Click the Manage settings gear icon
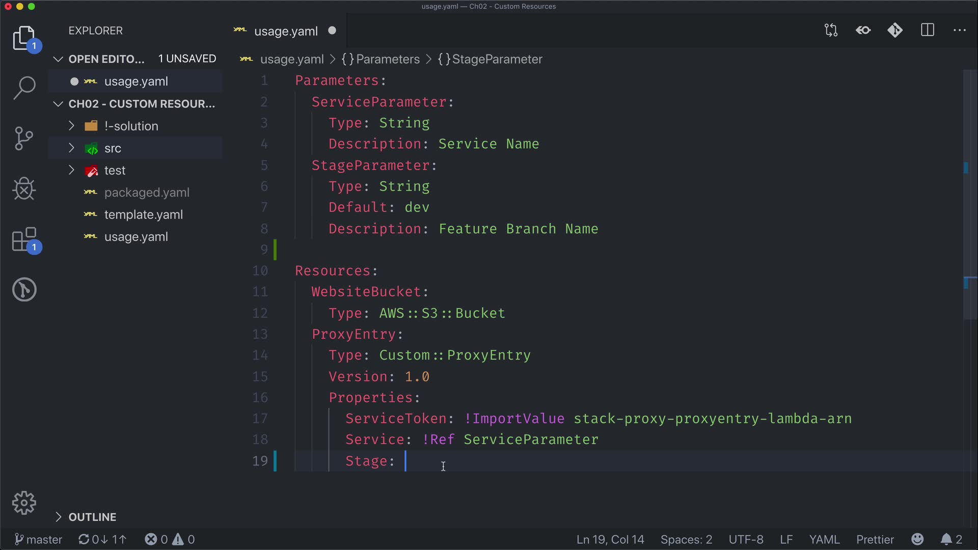 point(24,503)
